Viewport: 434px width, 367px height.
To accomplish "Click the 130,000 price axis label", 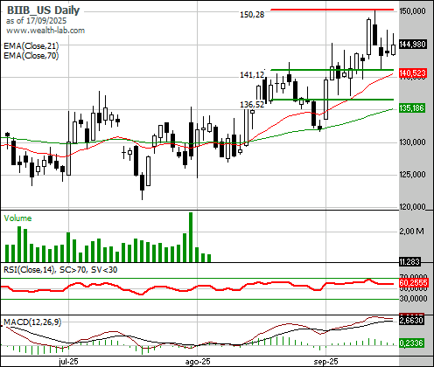I will (412, 142).
